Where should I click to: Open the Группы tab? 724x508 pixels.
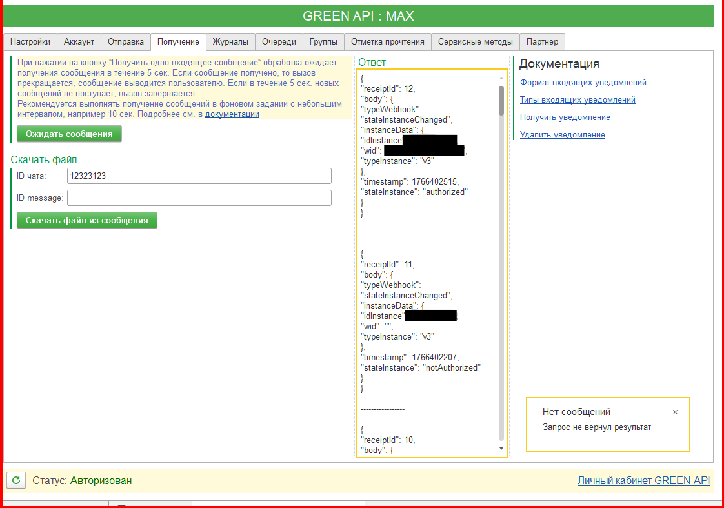point(323,42)
